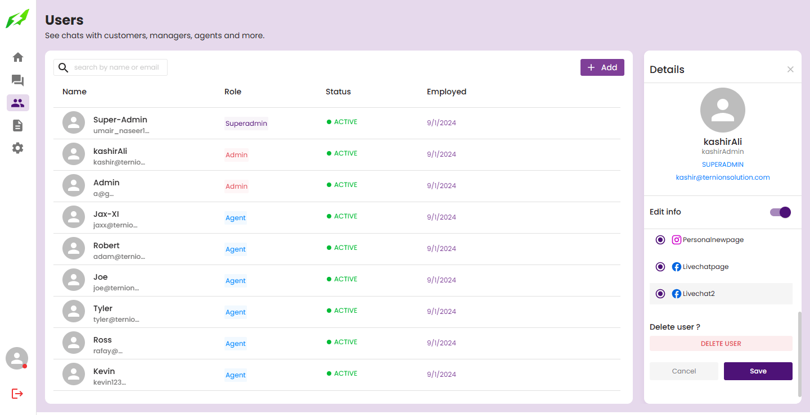Click Agent badge in Jax-XI row
The height and width of the screenshot is (415, 810).
coord(236,218)
